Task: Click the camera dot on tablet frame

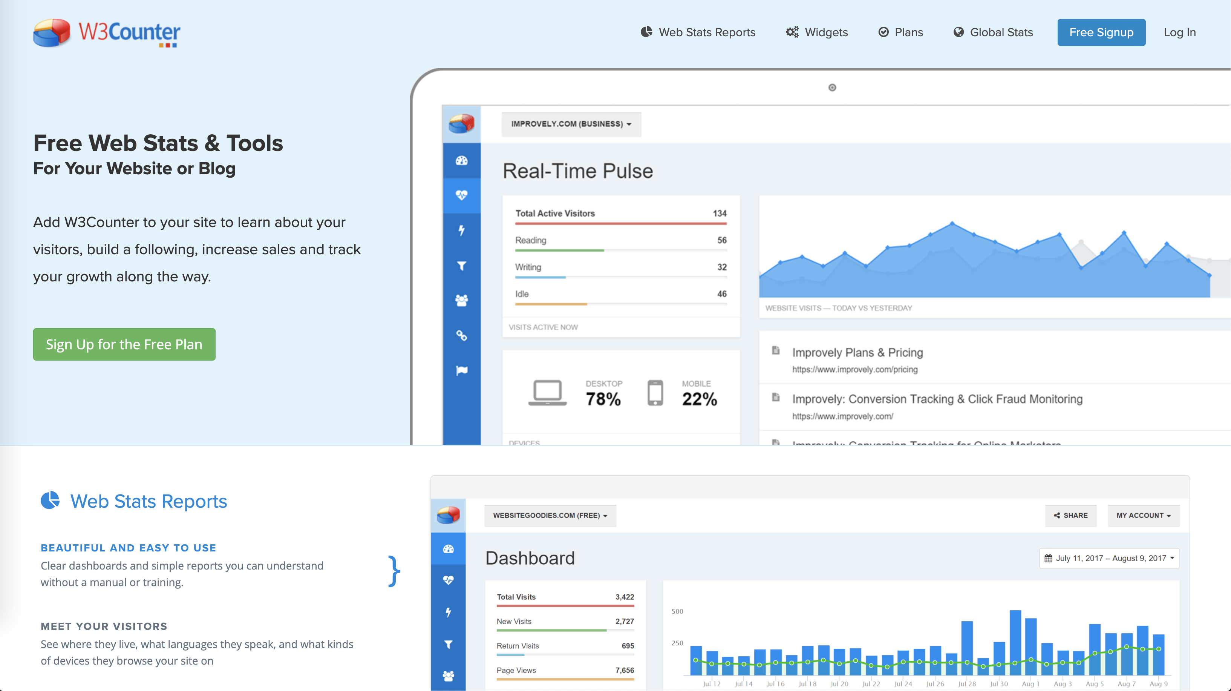Action: (x=832, y=88)
